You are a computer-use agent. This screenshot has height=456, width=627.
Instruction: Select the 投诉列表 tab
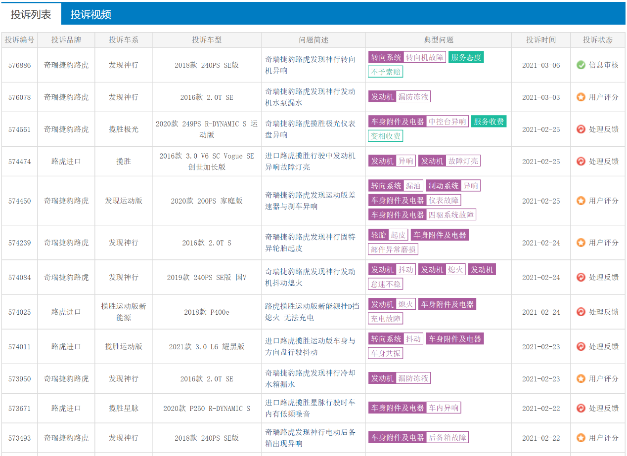(31, 14)
